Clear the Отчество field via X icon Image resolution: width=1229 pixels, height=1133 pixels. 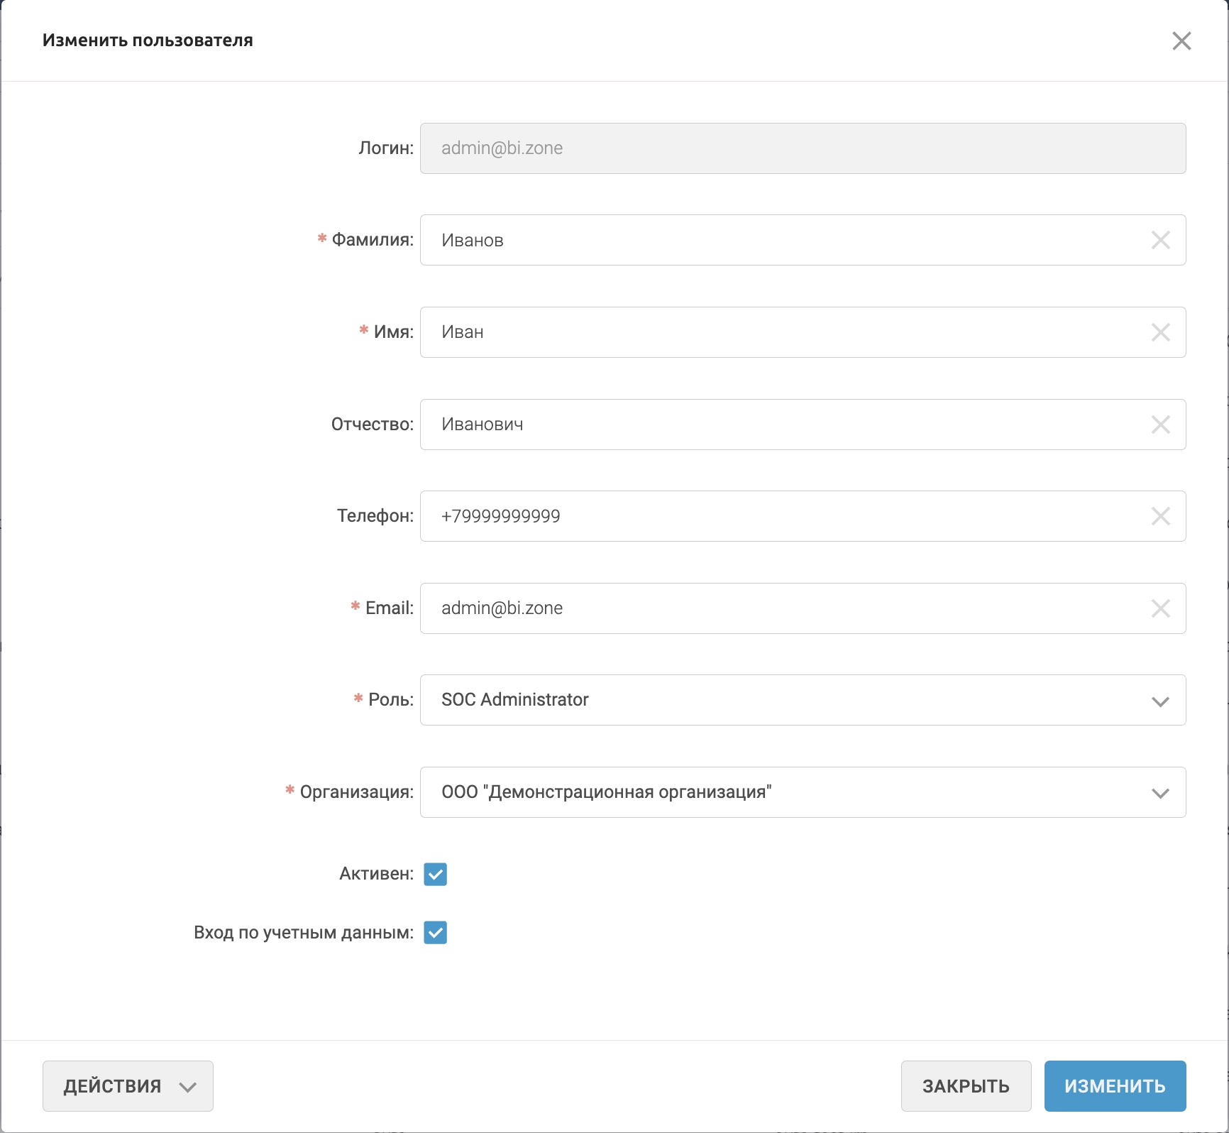(x=1160, y=425)
